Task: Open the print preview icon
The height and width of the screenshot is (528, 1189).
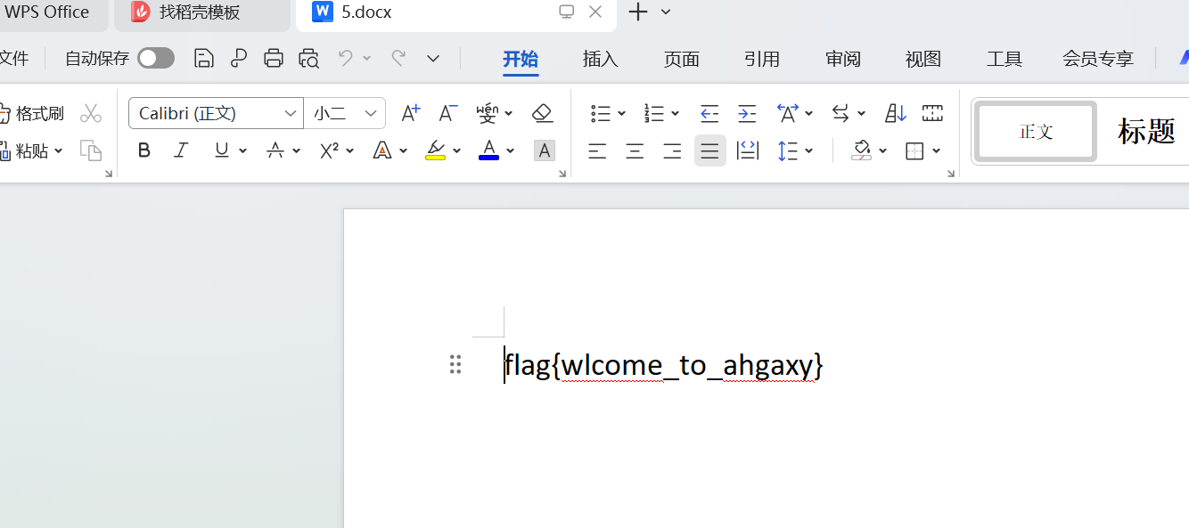Action: pyautogui.click(x=308, y=57)
